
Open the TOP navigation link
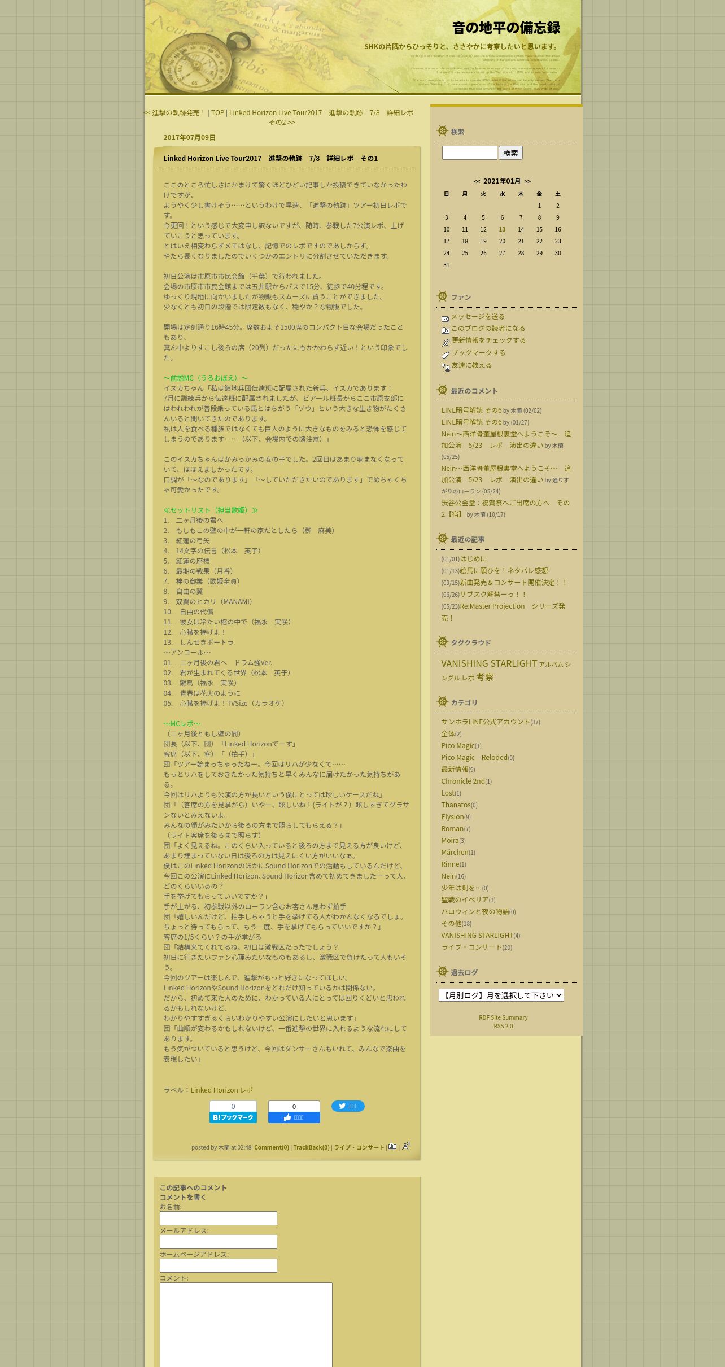[217, 113]
